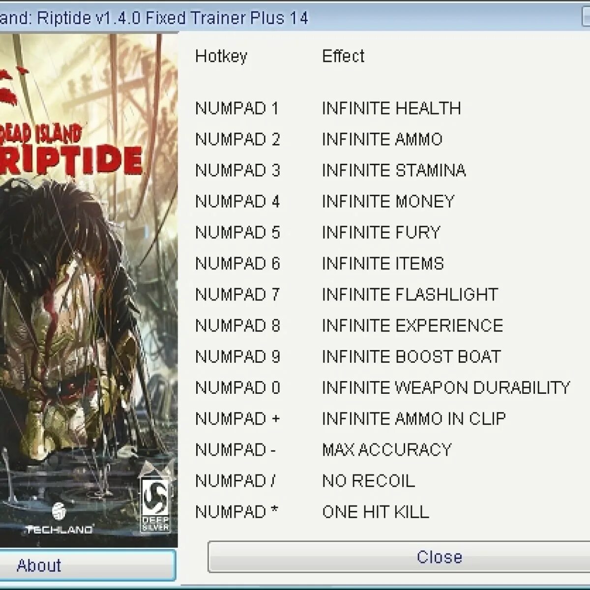Click INFINITE ITEMS effect text
The width and height of the screenshot is (590, 590).
[383, 263]
